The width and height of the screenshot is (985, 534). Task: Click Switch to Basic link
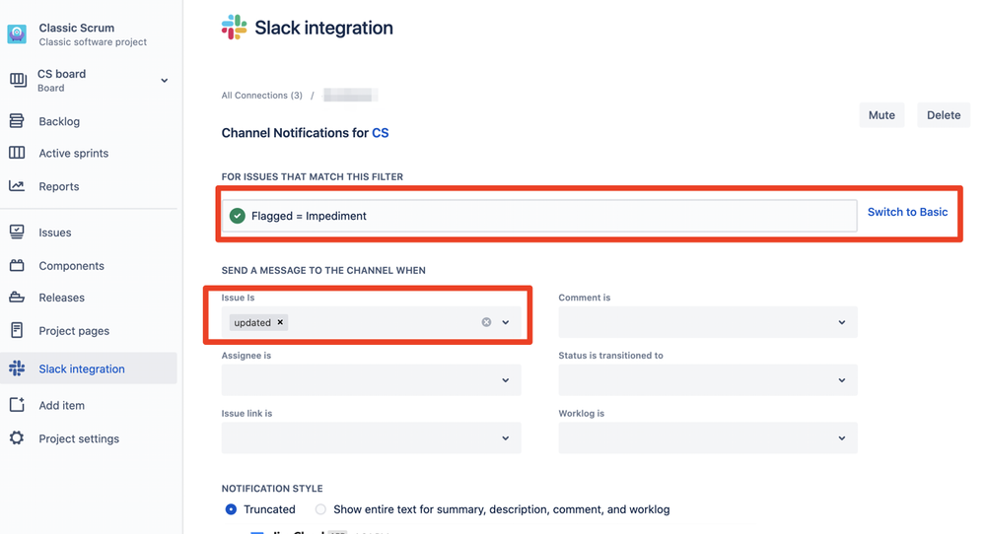coord(907,212)
